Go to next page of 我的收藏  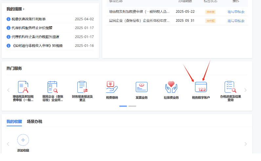(246, 144)
